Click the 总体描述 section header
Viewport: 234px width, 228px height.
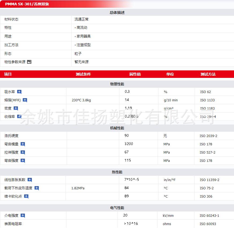[117, 13]
